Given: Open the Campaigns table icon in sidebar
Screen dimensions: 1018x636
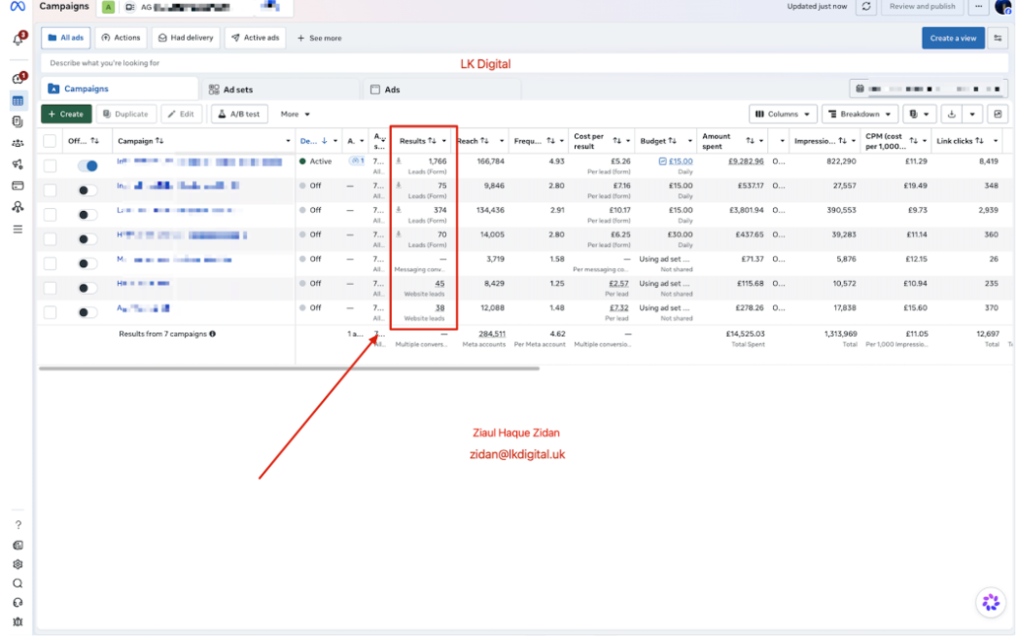Looking at the screenshot, I should tap(18, 101).
